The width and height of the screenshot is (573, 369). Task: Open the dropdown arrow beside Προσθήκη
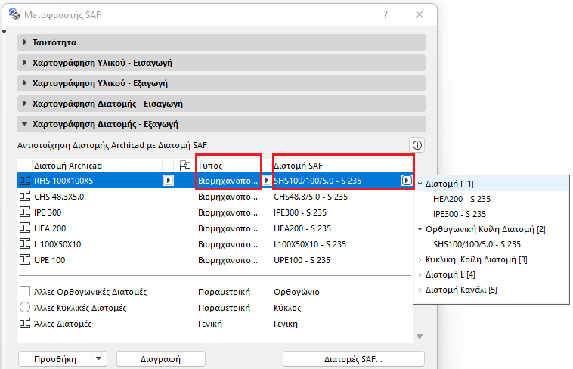(x=99, y=358)
